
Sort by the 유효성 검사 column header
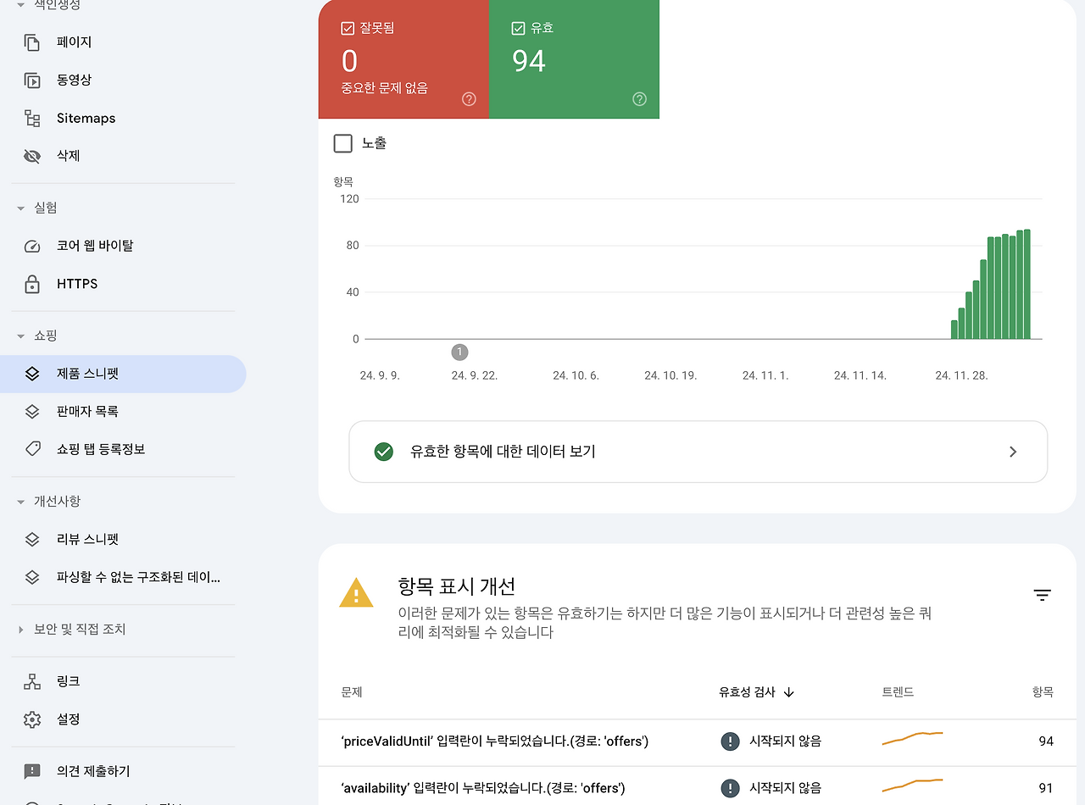(756, 692)
